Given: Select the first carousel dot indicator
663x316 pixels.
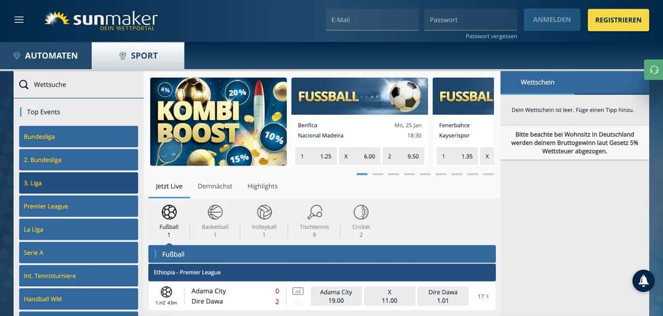Looking at the screenshot, I should tap(362, 174).
